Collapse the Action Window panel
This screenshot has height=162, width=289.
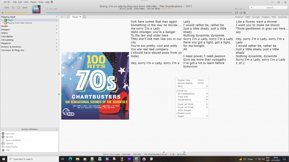(57, 129)
